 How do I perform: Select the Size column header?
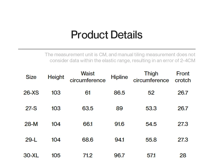31,77
